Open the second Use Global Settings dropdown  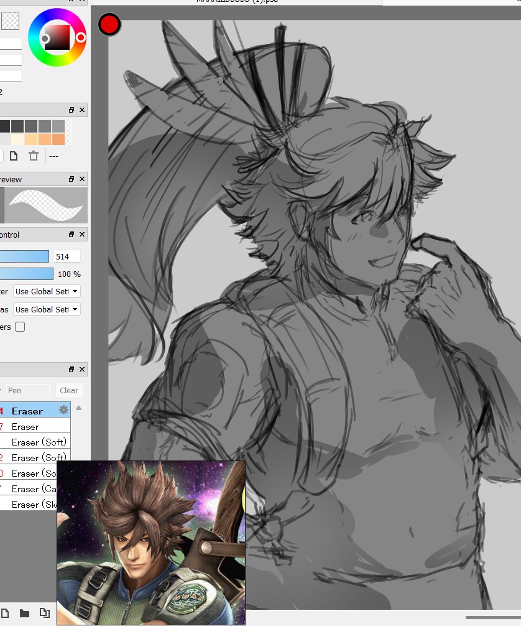coord(46,309)
